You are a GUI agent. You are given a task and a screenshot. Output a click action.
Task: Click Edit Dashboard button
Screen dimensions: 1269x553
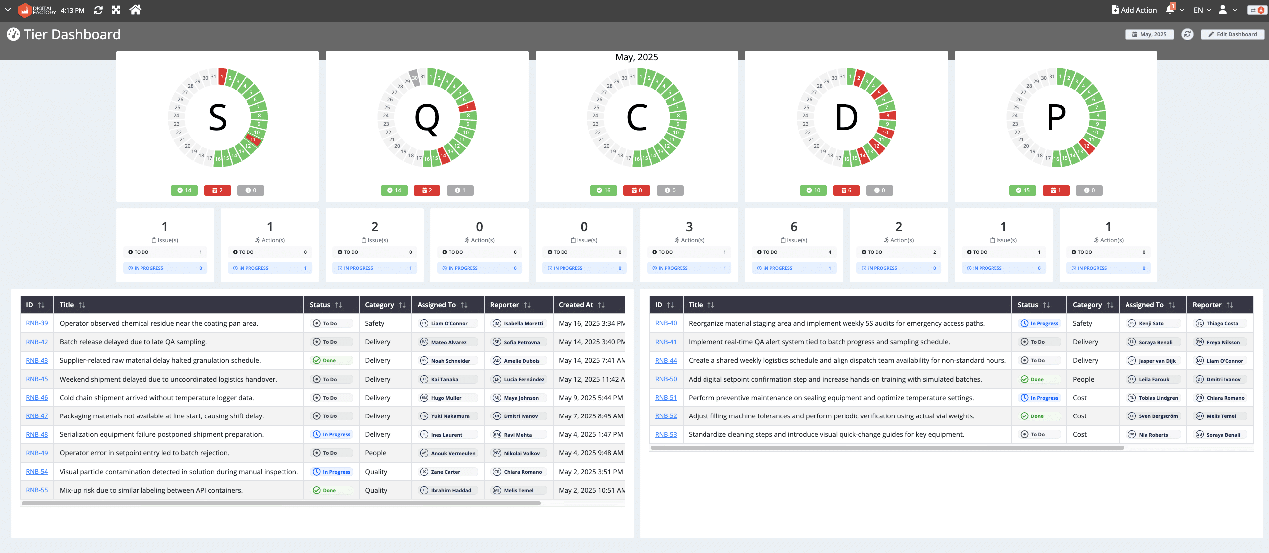point(1232,34)
